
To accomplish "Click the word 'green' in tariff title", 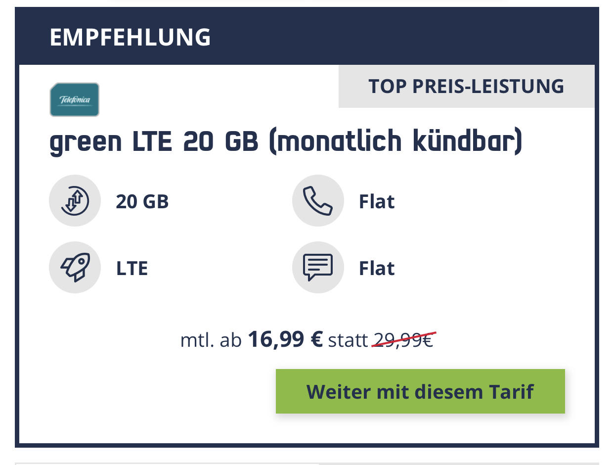I will click(86, 143).
